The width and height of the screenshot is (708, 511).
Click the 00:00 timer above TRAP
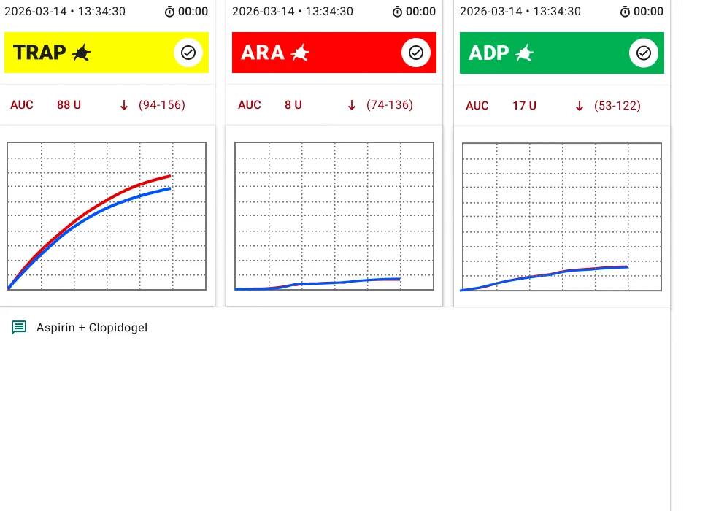coord(193,12)
